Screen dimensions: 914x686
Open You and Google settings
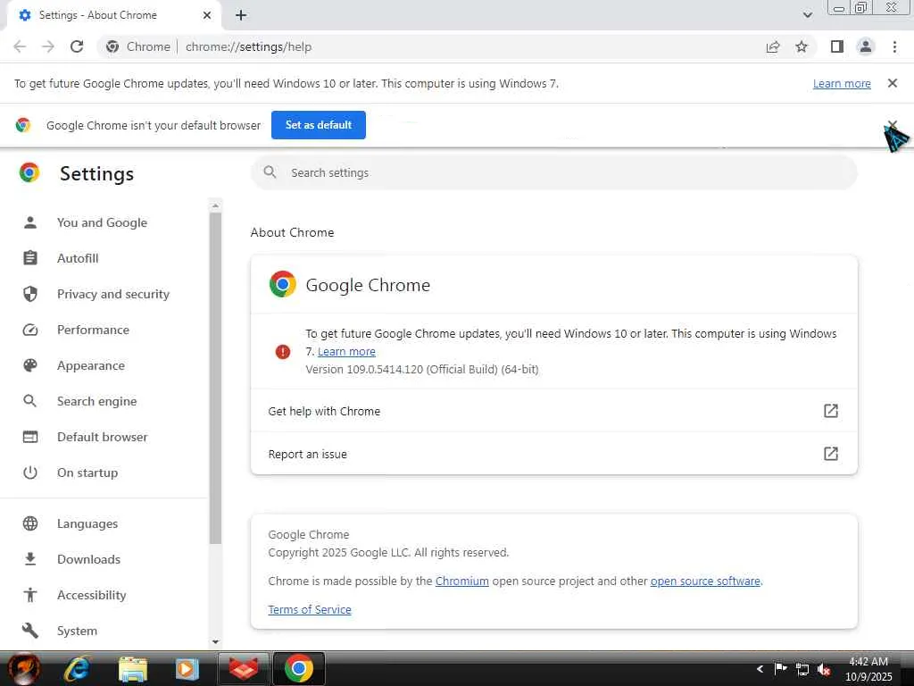[102, 222]
